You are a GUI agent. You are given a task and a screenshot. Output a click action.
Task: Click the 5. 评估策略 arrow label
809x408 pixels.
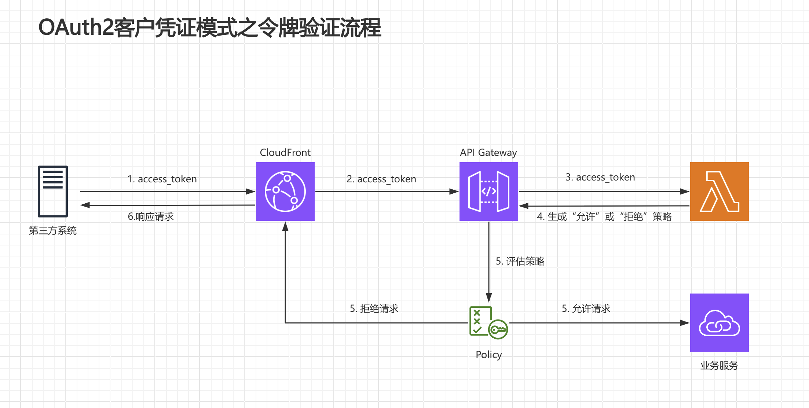[x=520, y=262]
